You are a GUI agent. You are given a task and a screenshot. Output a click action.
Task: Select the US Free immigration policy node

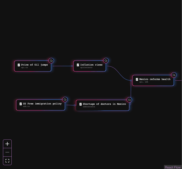[40, 105]
